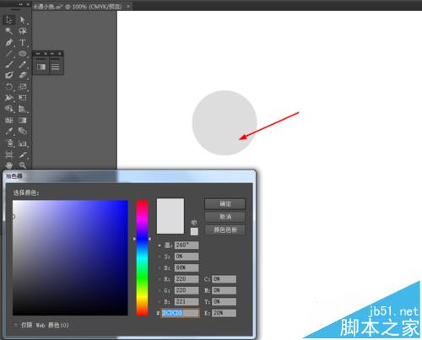Open 颜色色板 (Color Swatches) button

(x=225, y=230)
